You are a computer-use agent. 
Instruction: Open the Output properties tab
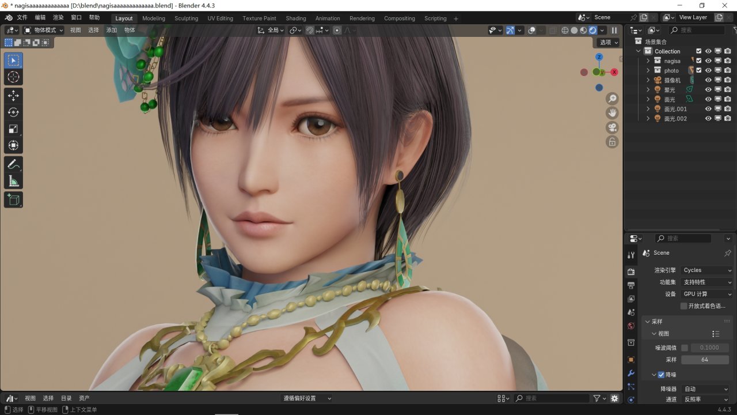[631, 285]
